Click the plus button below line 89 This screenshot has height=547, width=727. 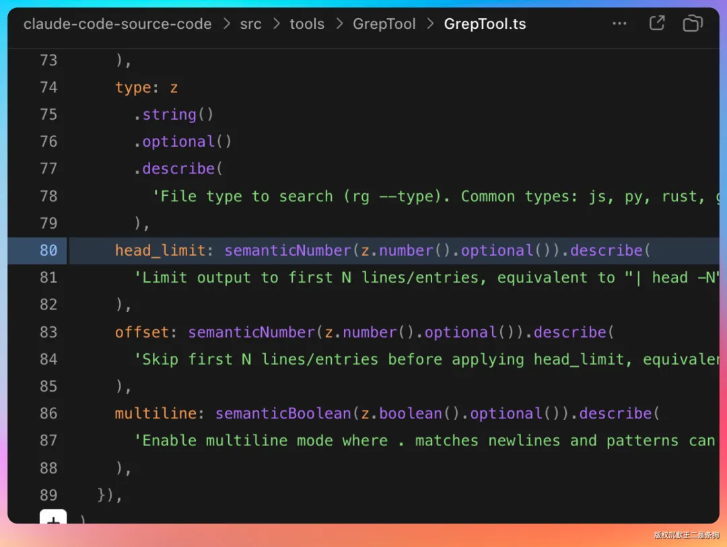pyautogui.click(x=53, y=517)
